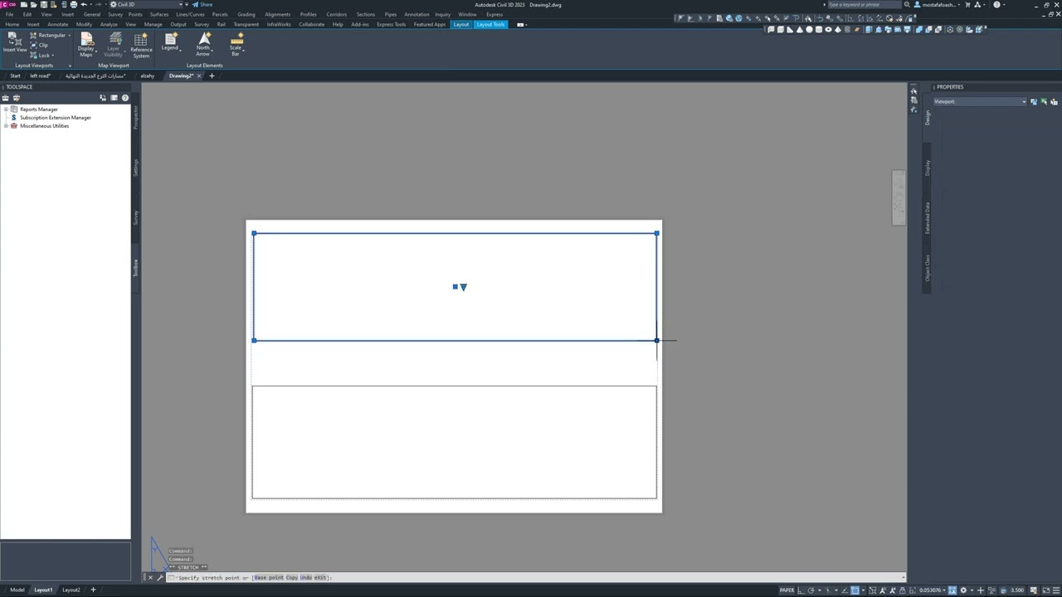Screen dimensions: 1062x597
Task: Click the Share button
Action: tap(202, 4)
